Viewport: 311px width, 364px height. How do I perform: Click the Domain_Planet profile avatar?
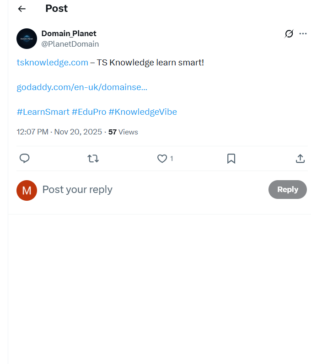pyautogui.click(x=27, y=38)
